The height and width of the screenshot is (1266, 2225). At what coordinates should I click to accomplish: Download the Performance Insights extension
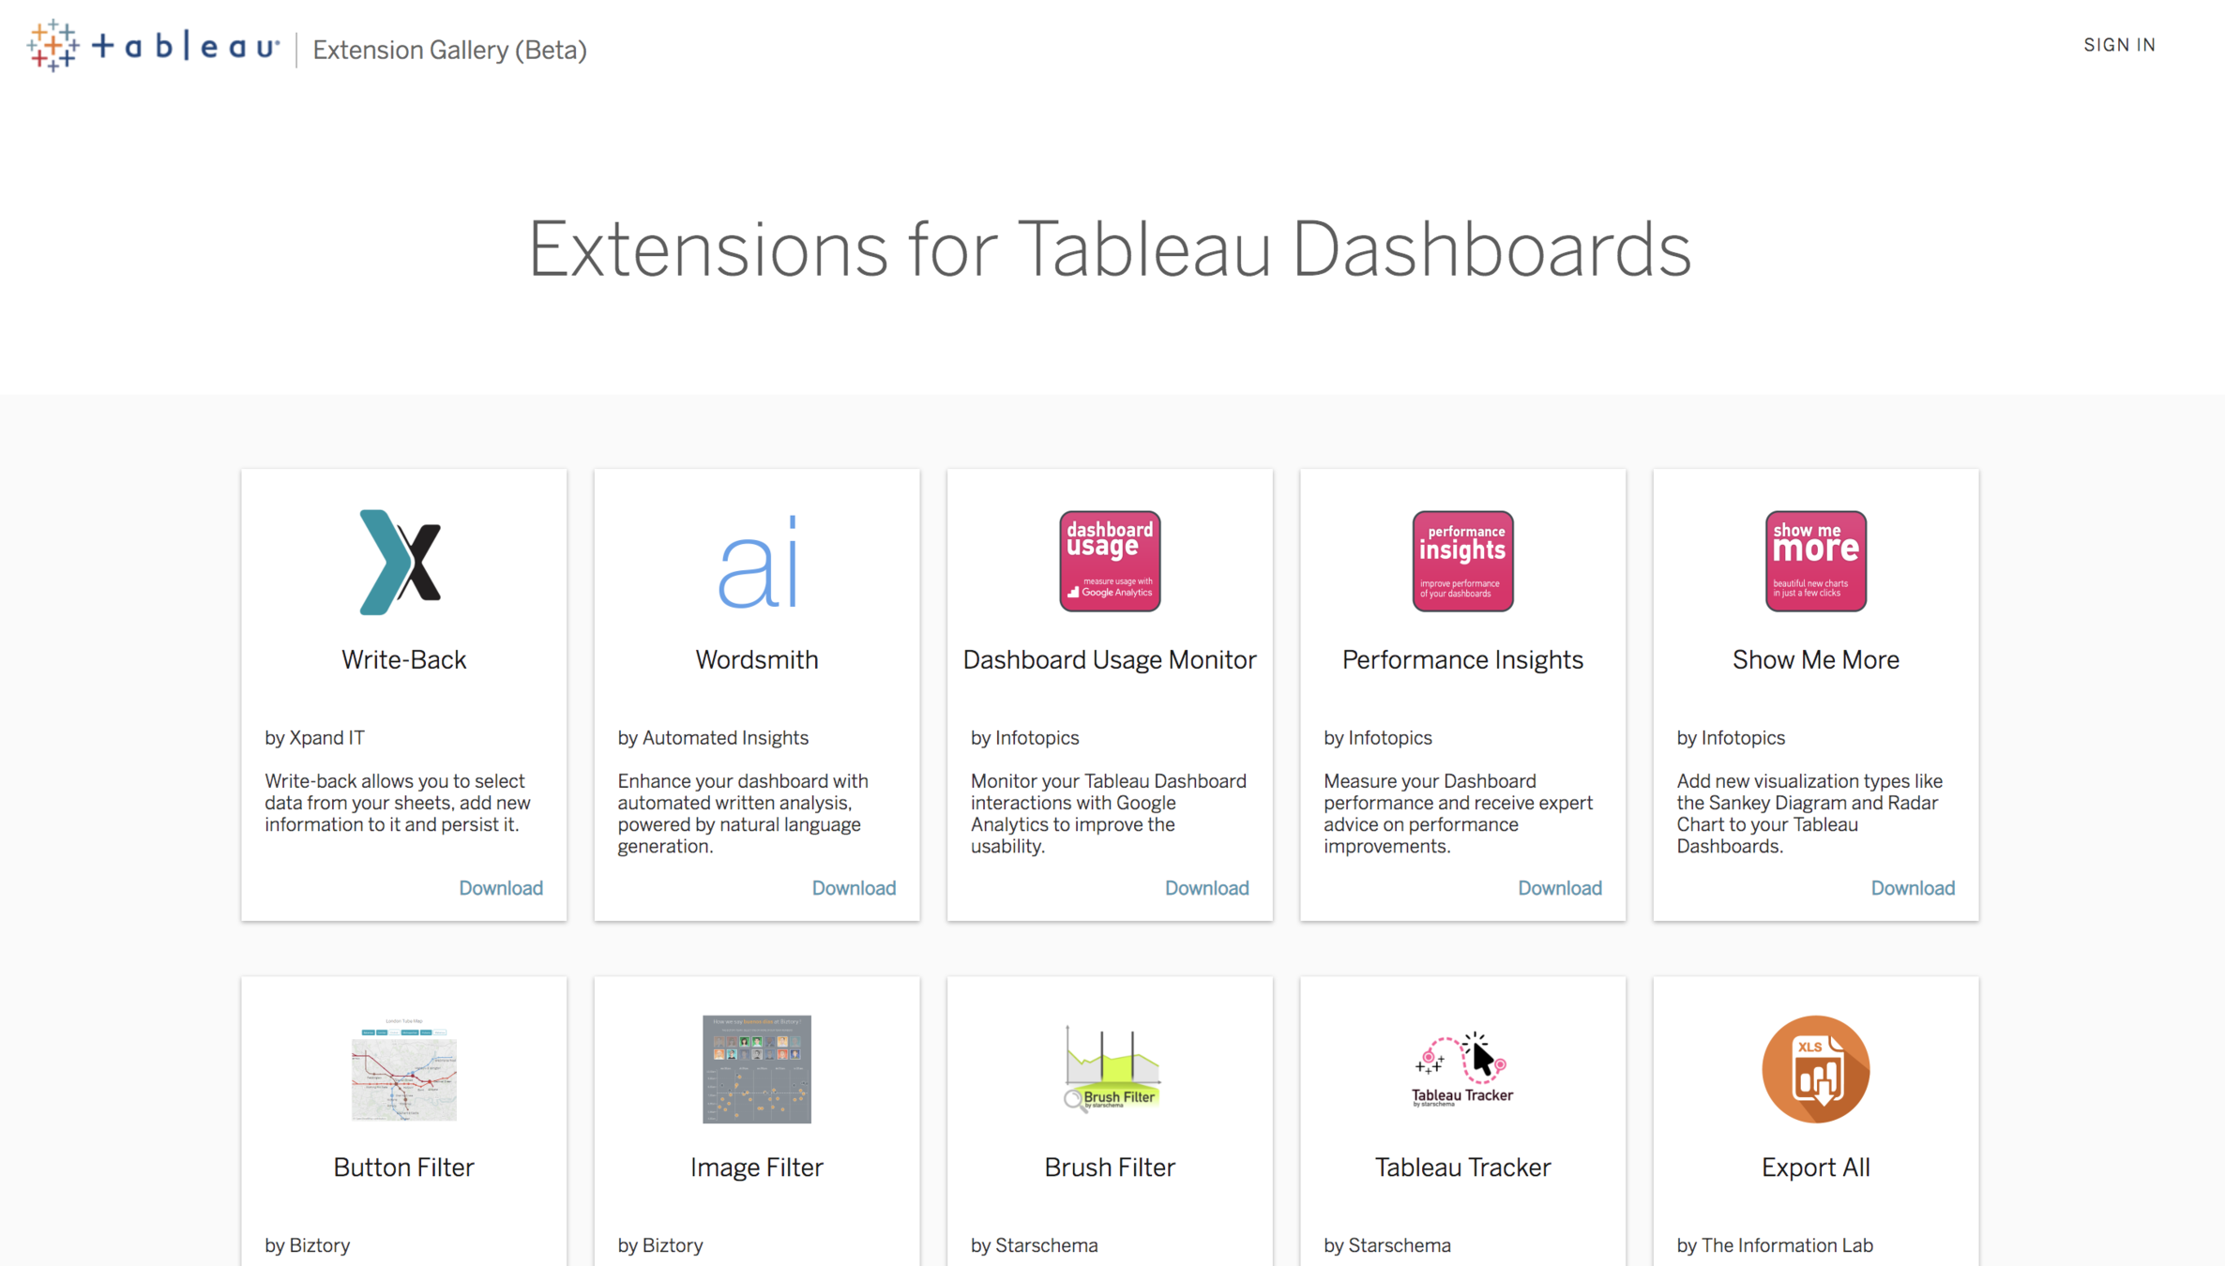tap(1559, 888)
